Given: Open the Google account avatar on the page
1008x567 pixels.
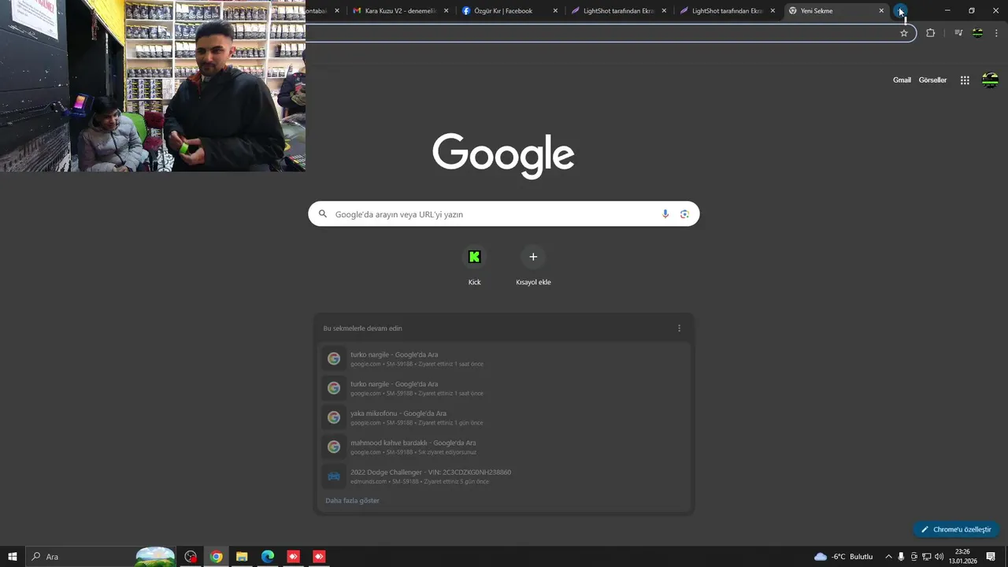Looking at the screenshot, I should click(x=991, y=80).
